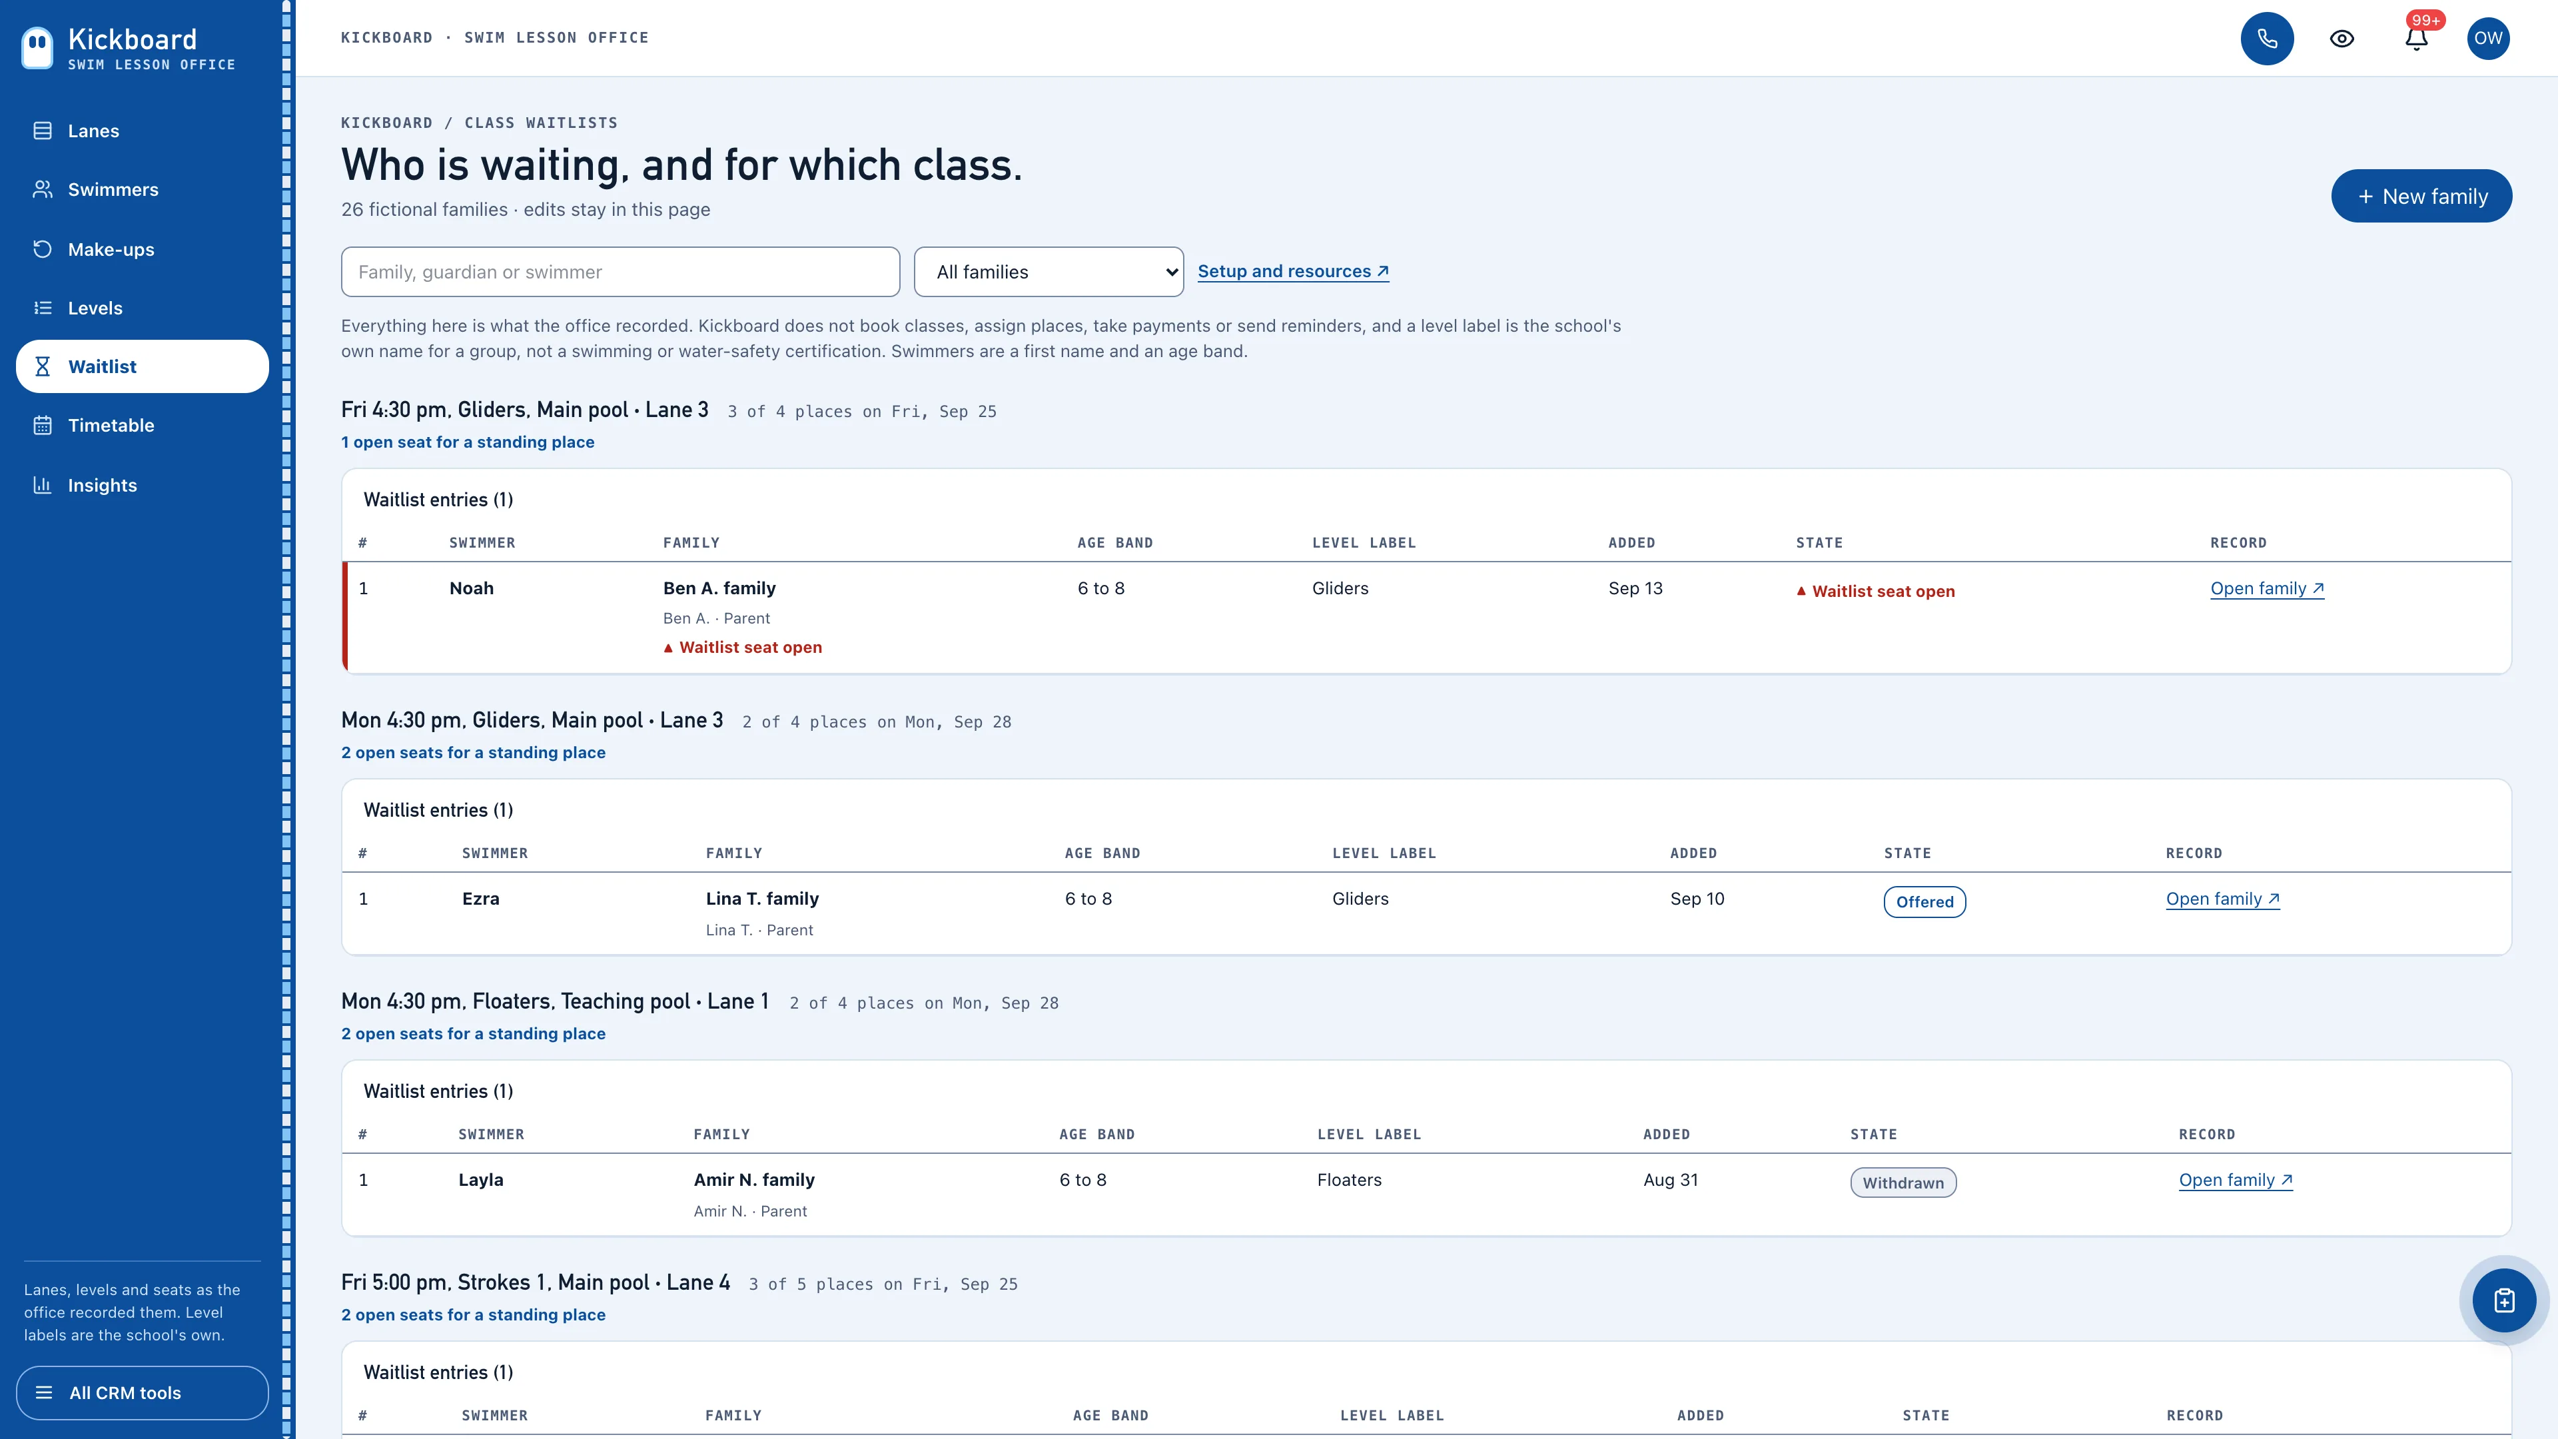Image resolution: width=2558 pixels, height=1439 pixels.
Task: Open the Insights page
Action: pyautogui.click(x=142, y=486)
